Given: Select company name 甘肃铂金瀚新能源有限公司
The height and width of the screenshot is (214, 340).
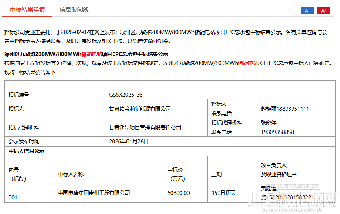Looking at the screenshot, I should (x=140, y=109).
